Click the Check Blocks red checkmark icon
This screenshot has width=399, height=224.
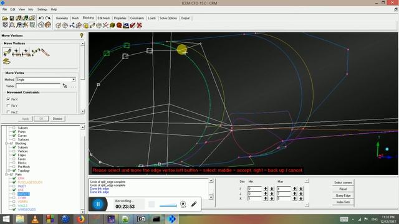133,26
